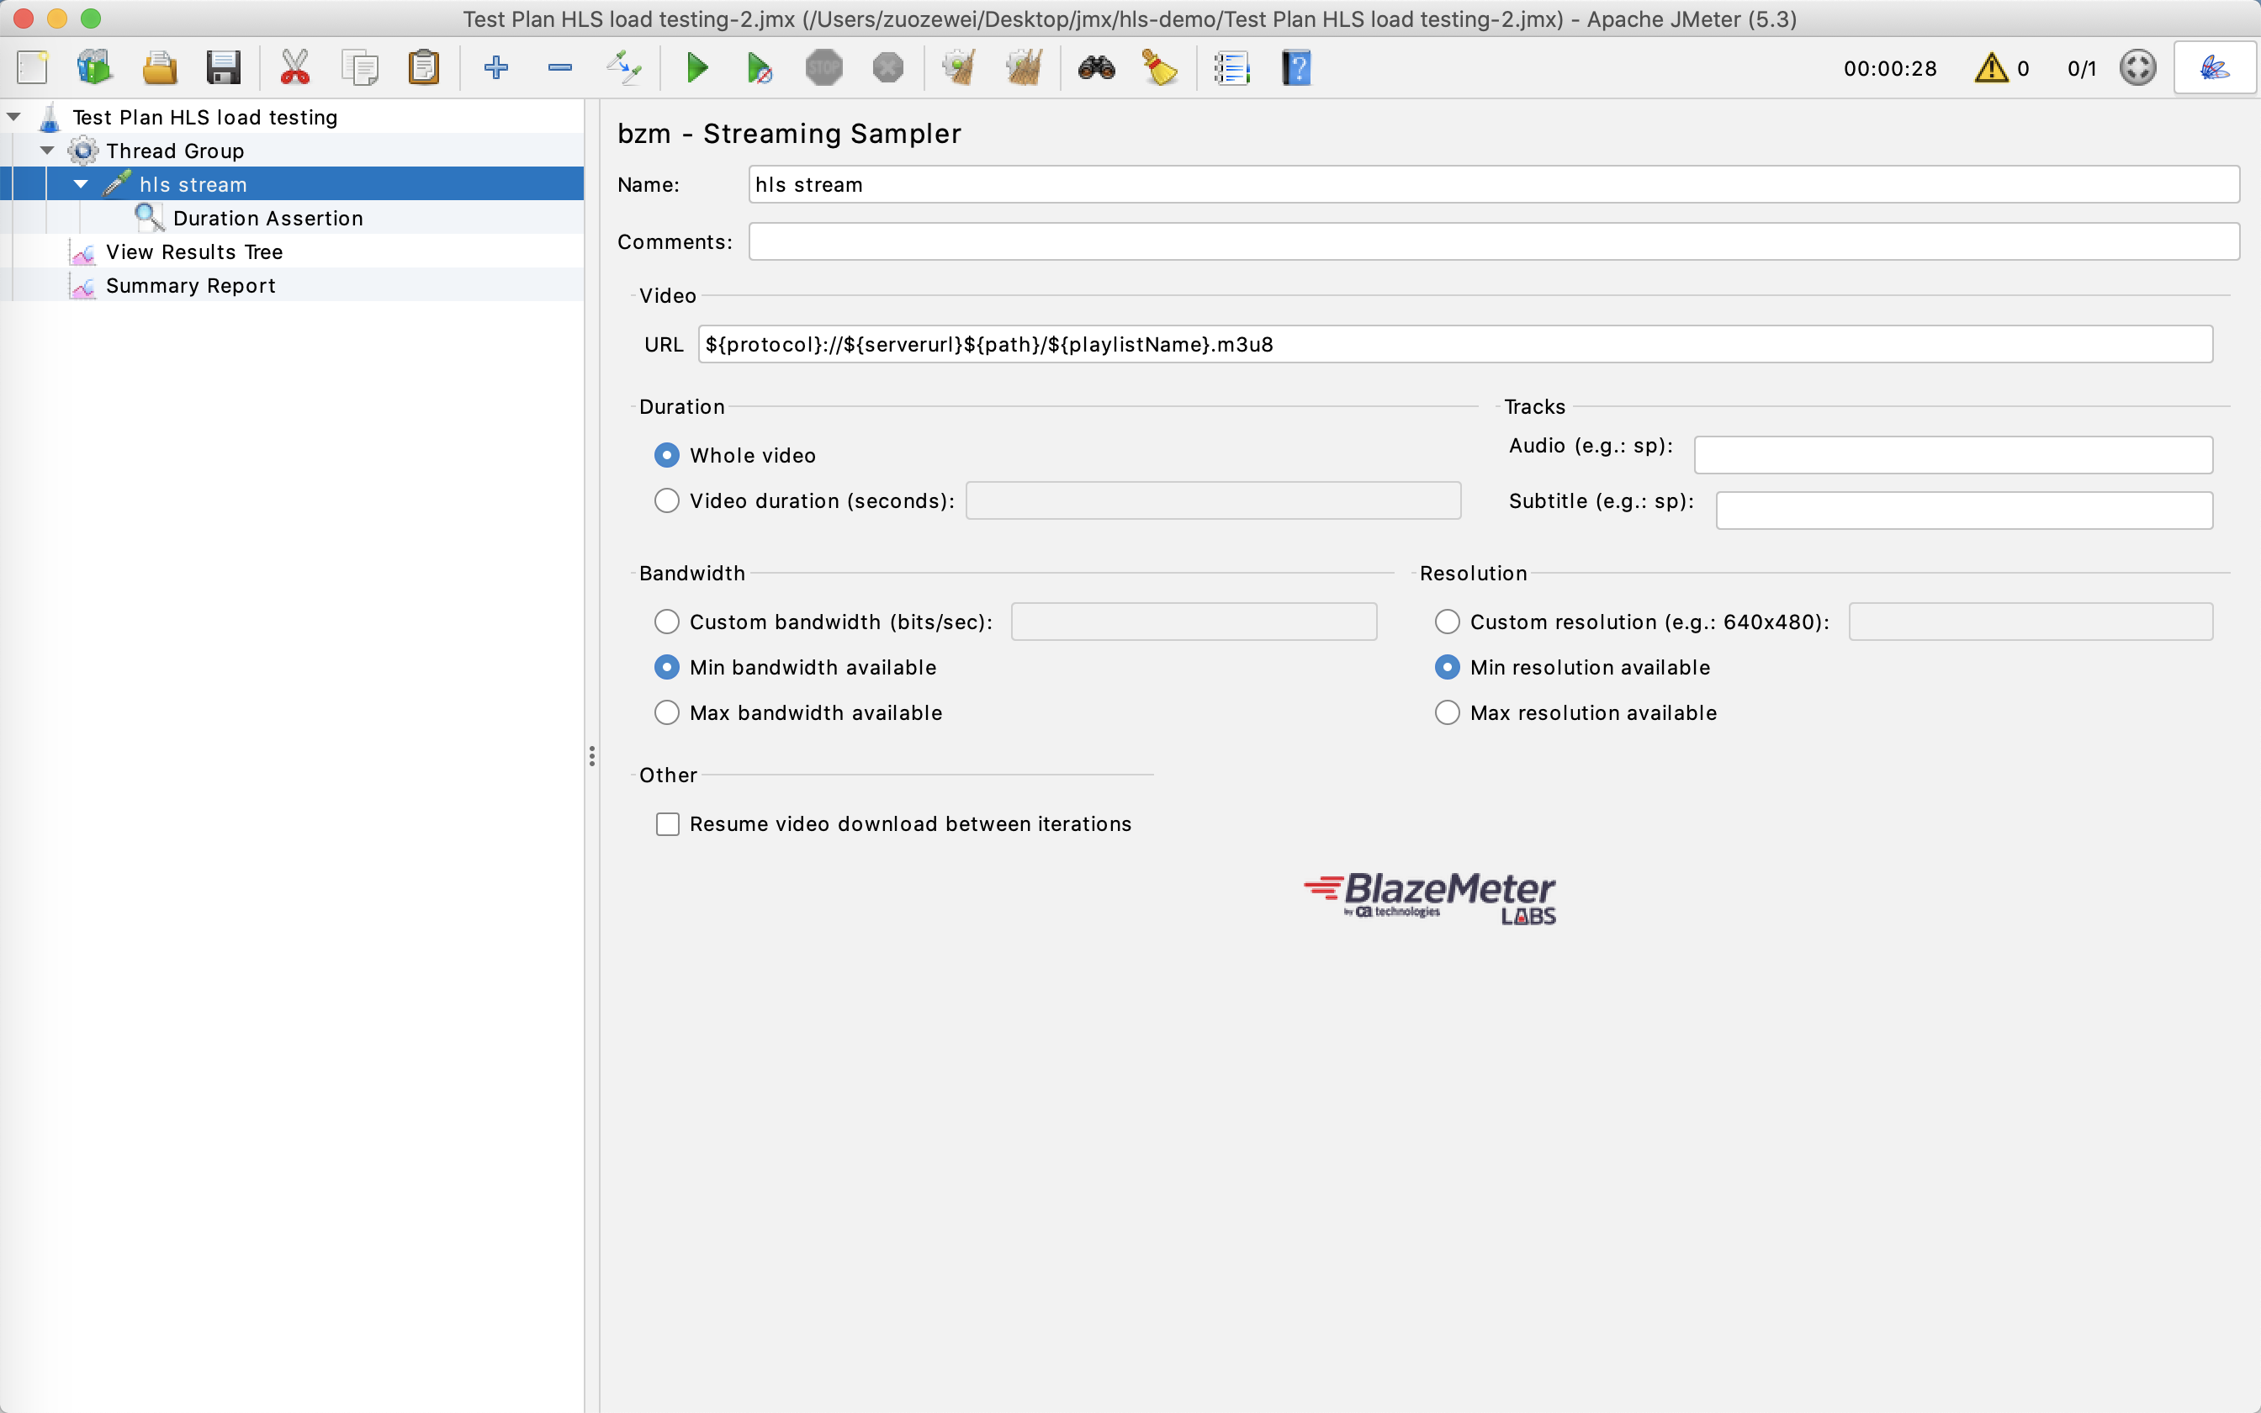
Task: Select View Results Tree in tree
Action: click(193, 252)
